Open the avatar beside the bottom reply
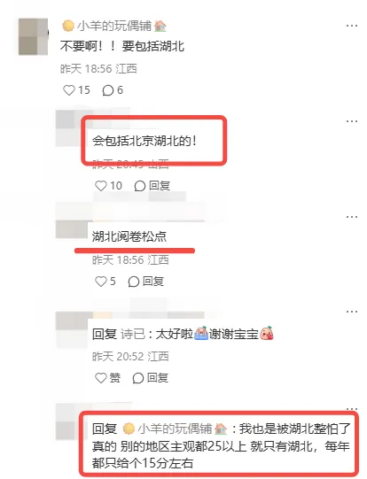 (67, 422)
